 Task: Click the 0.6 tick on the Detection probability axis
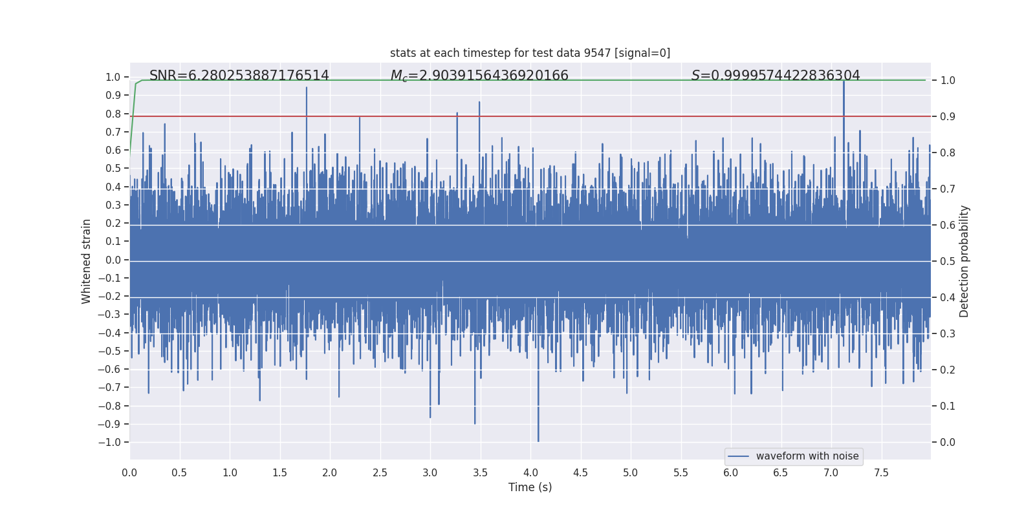point(948,226)
